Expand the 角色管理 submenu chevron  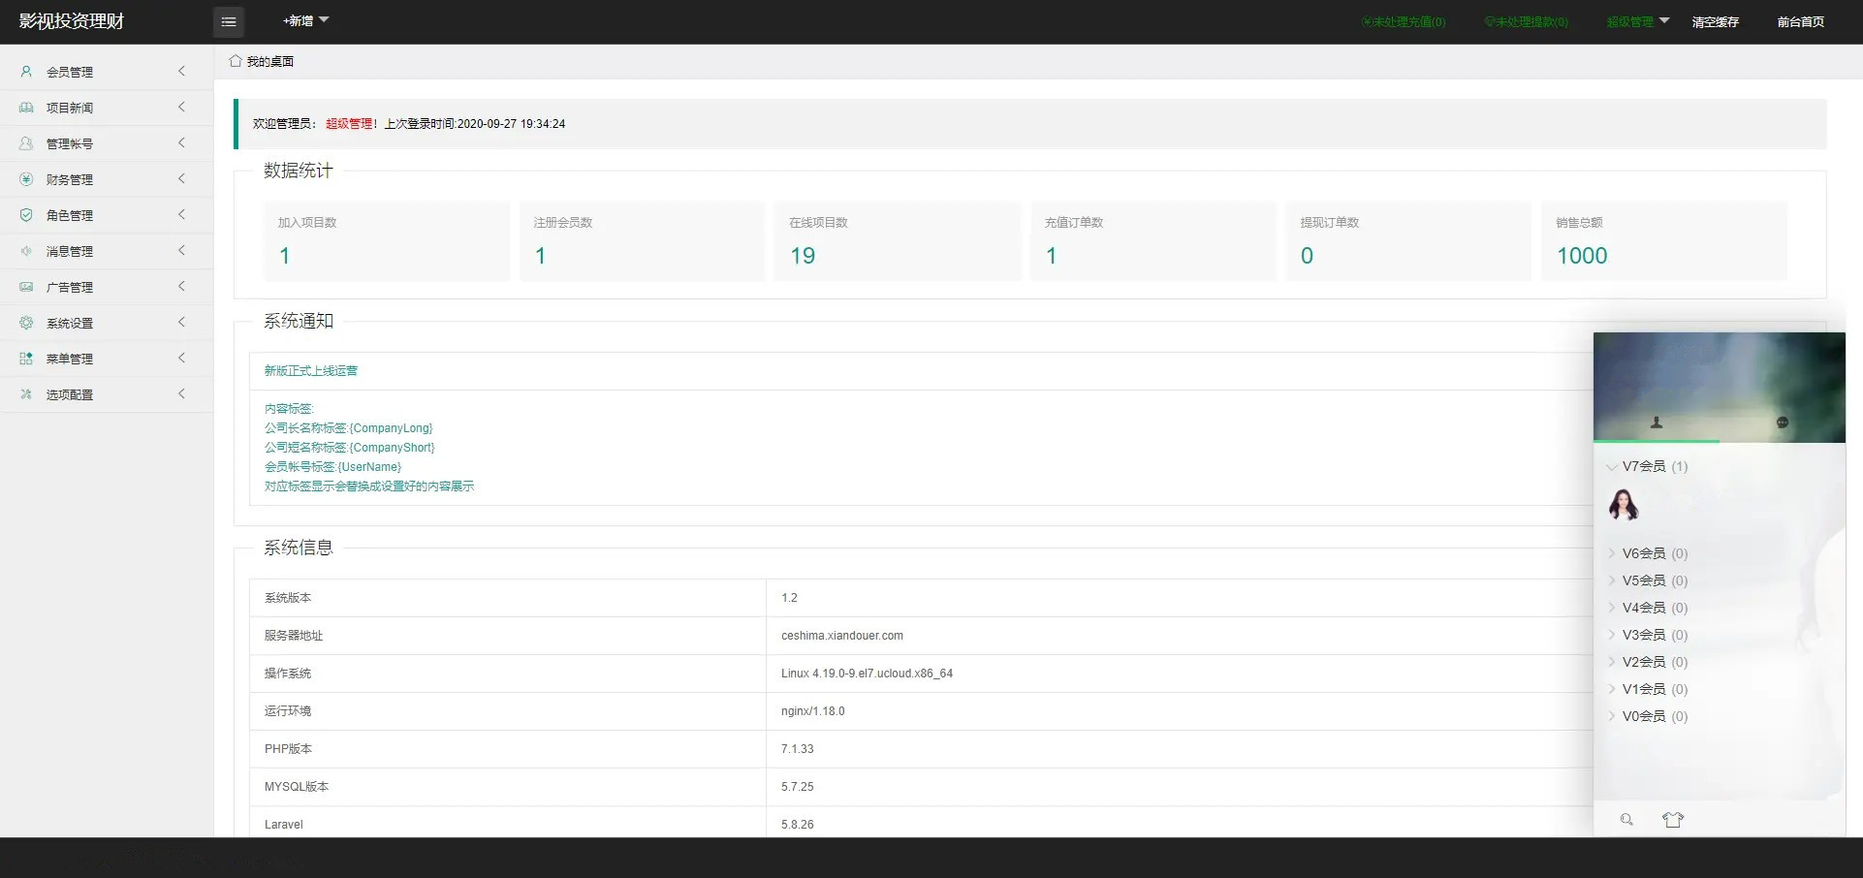point(181,214)
